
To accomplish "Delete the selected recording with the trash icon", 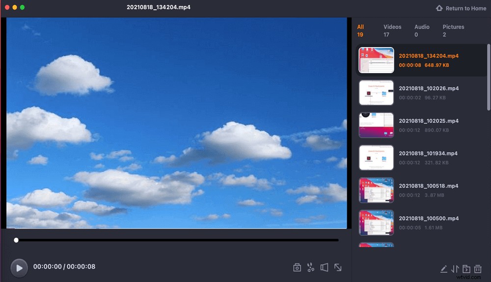I will (x=478, y=269).
